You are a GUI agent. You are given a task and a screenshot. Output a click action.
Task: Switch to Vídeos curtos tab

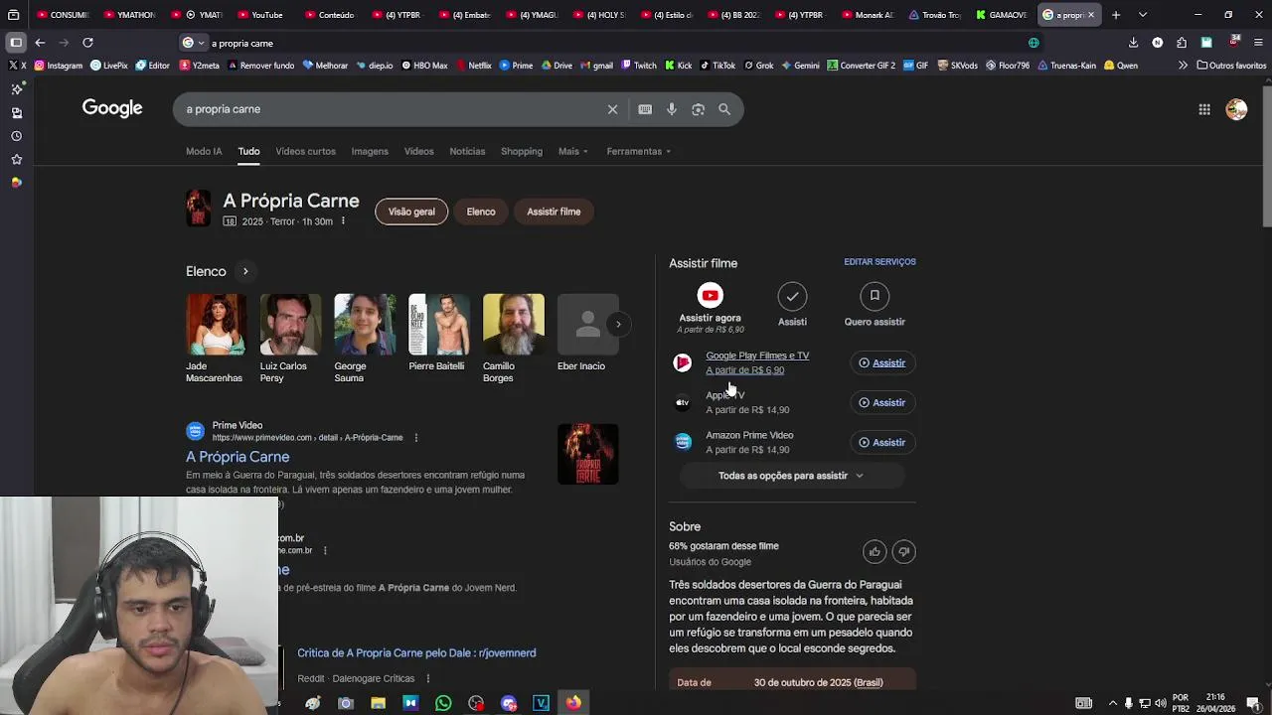[x=305, y=152]
